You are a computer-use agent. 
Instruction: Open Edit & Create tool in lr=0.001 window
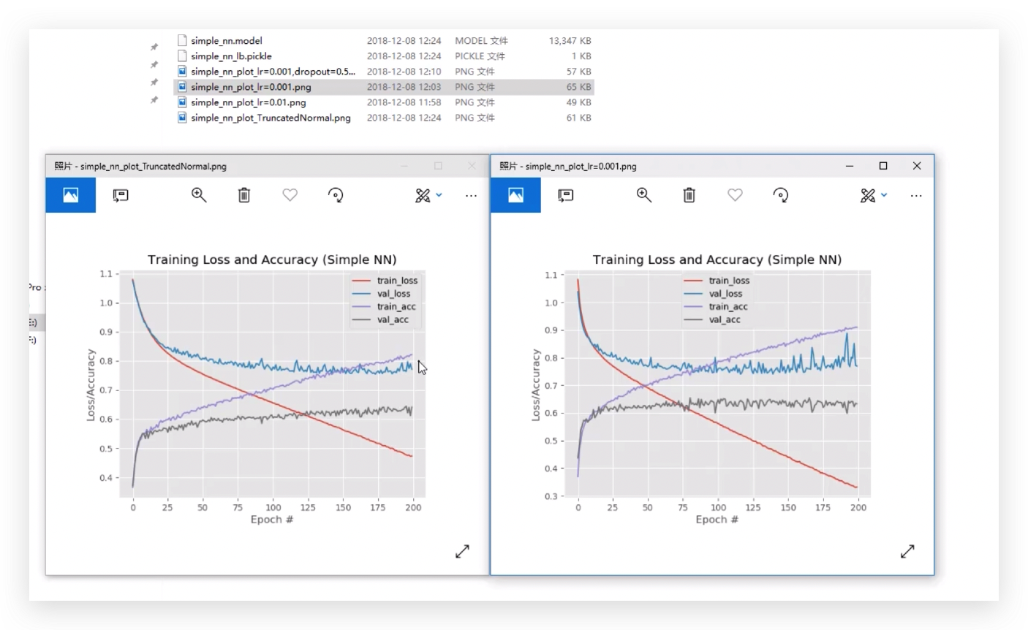(x=868, y=195)
